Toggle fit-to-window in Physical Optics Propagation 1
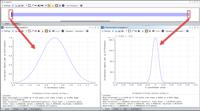The height and width of the screenshot is (111, 200). (x=146, y=31)
